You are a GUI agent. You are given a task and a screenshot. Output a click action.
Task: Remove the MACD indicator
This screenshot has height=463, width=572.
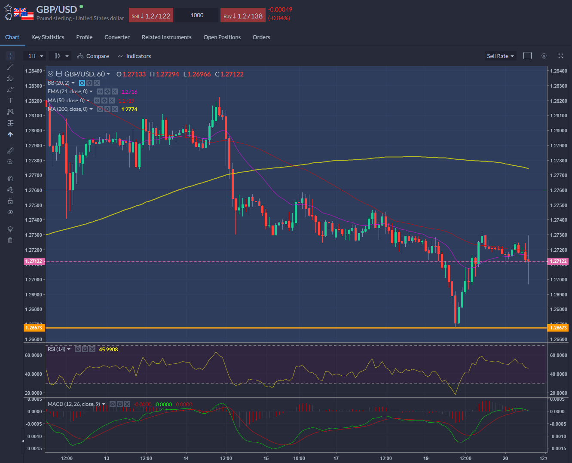point(127,404)
